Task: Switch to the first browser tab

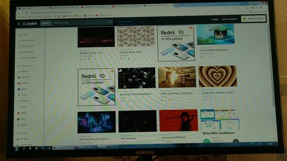Action: (32, 8)
